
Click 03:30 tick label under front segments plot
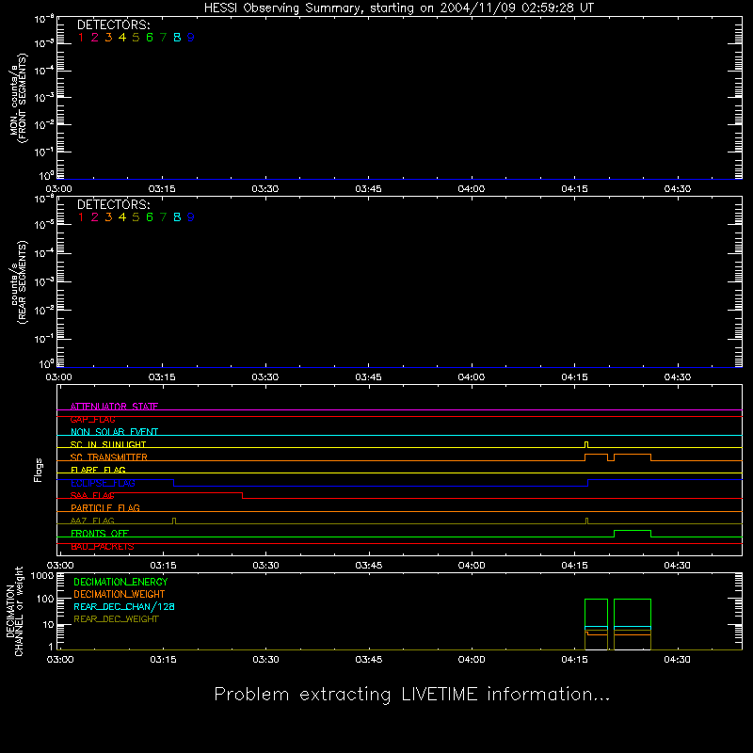click(265, 189)
